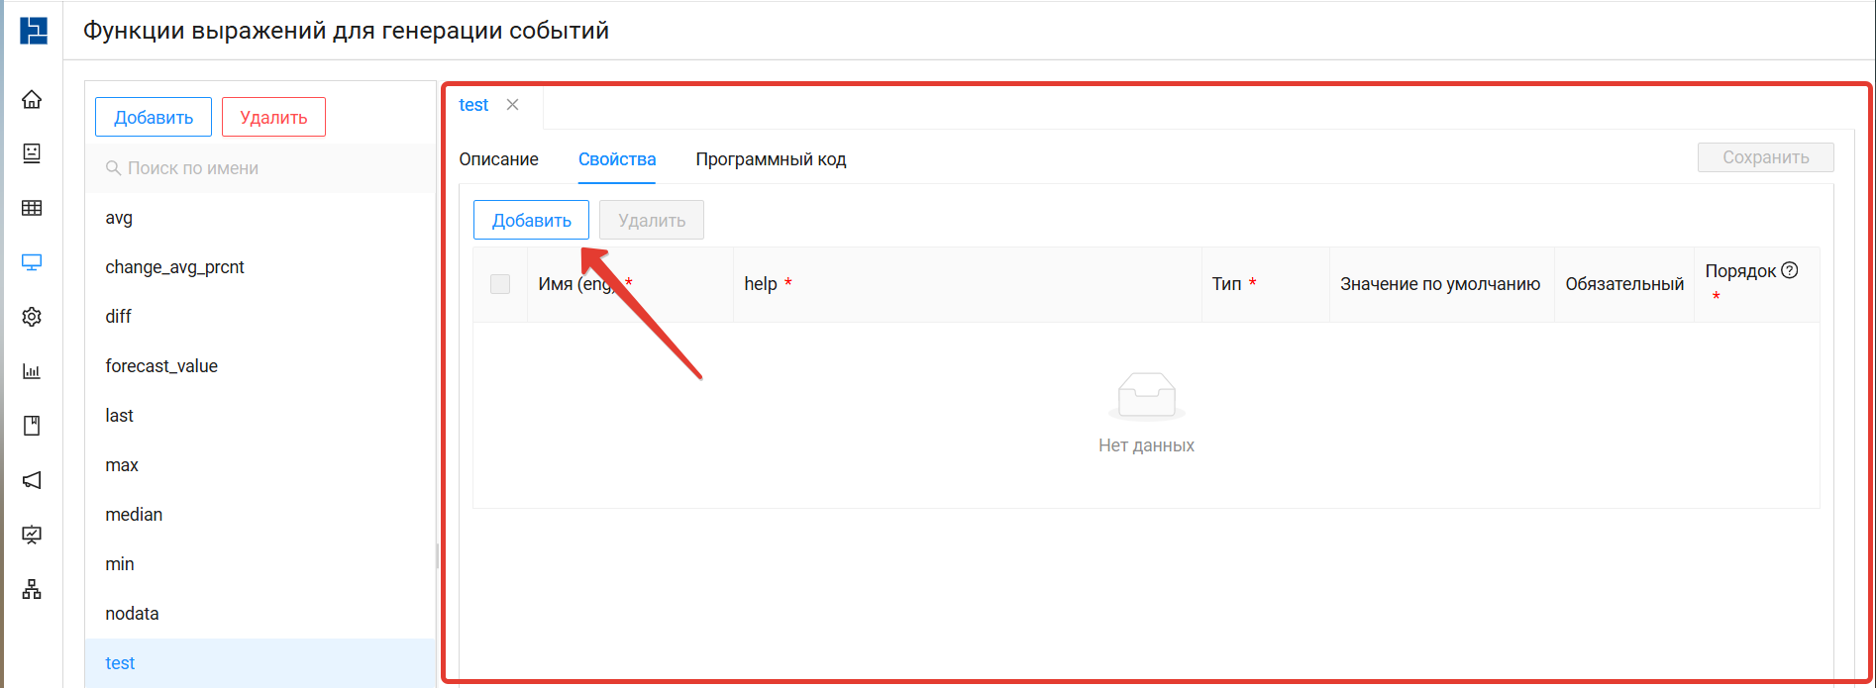The height and width of the screenshot is (688, 1876).
Task: Open the robot face sidebar icon
Action: coord(32,153)
